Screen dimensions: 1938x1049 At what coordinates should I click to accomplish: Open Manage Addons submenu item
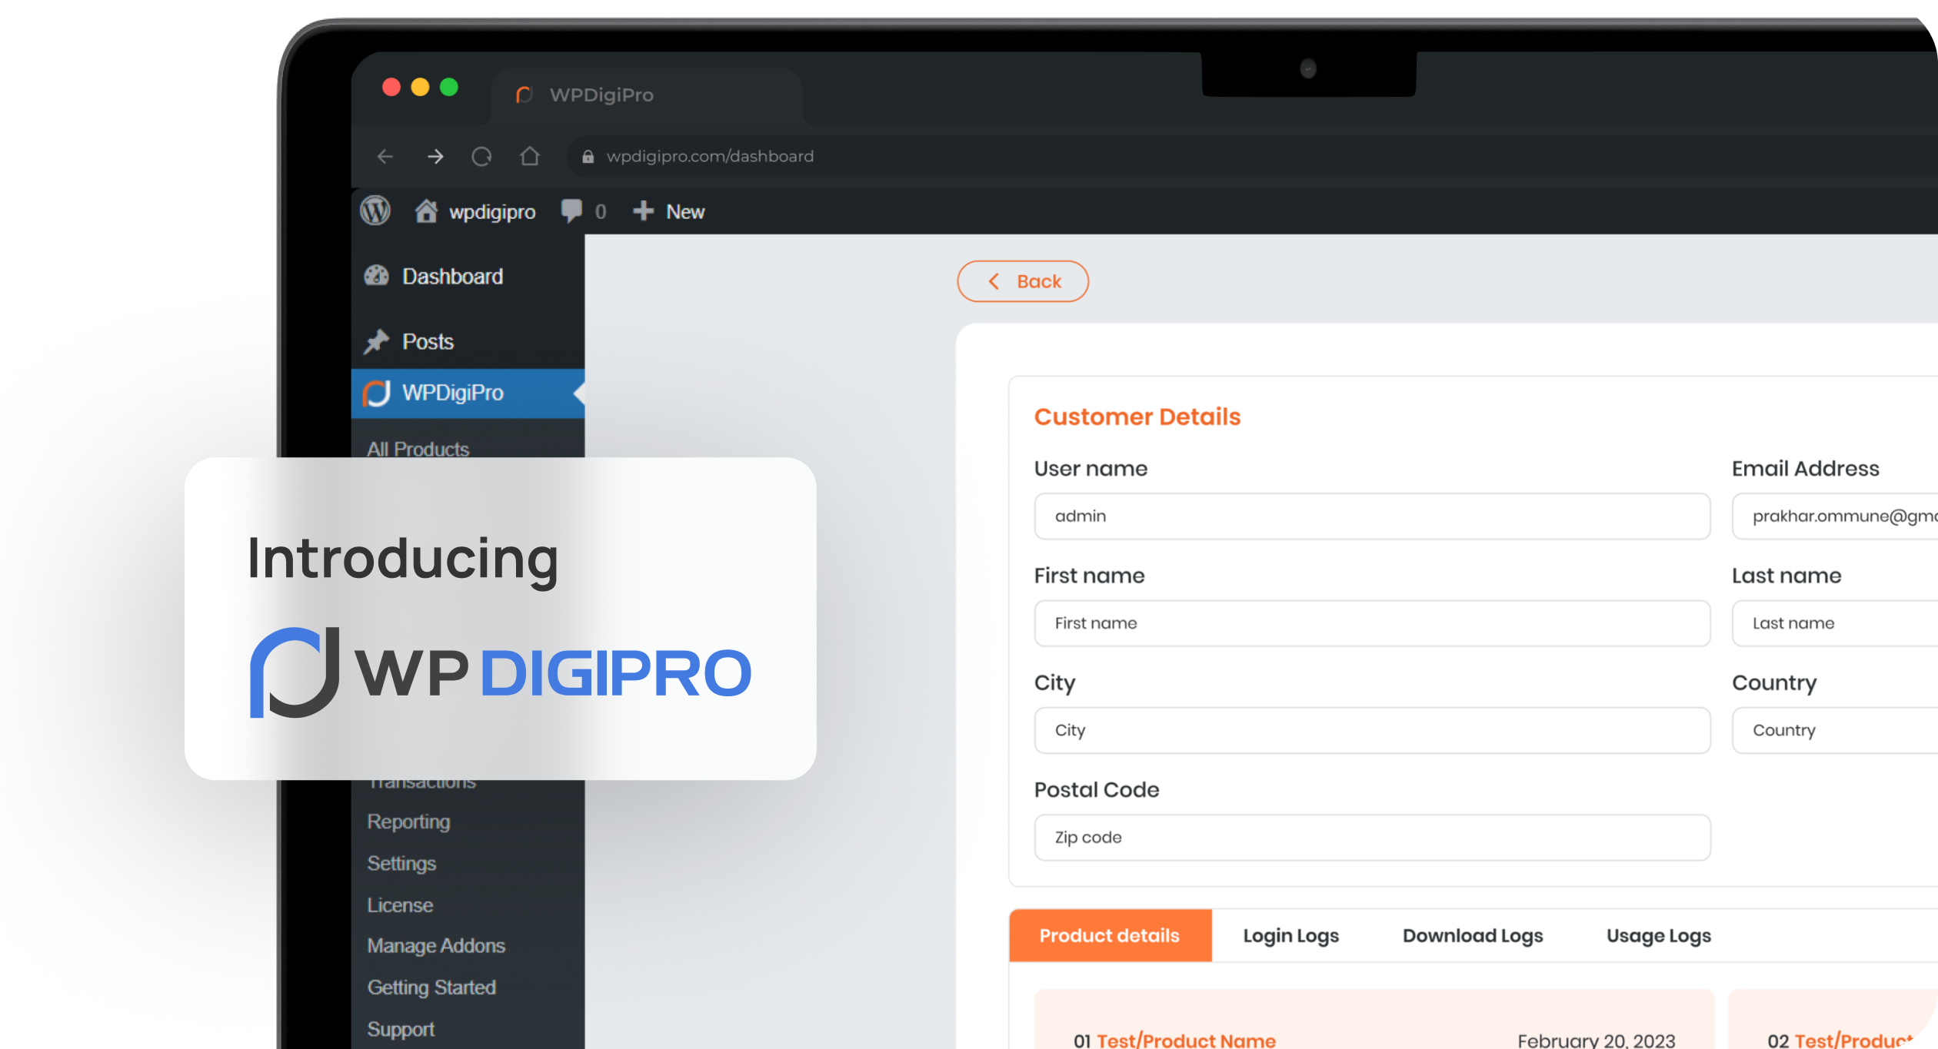tap(436, 946)
